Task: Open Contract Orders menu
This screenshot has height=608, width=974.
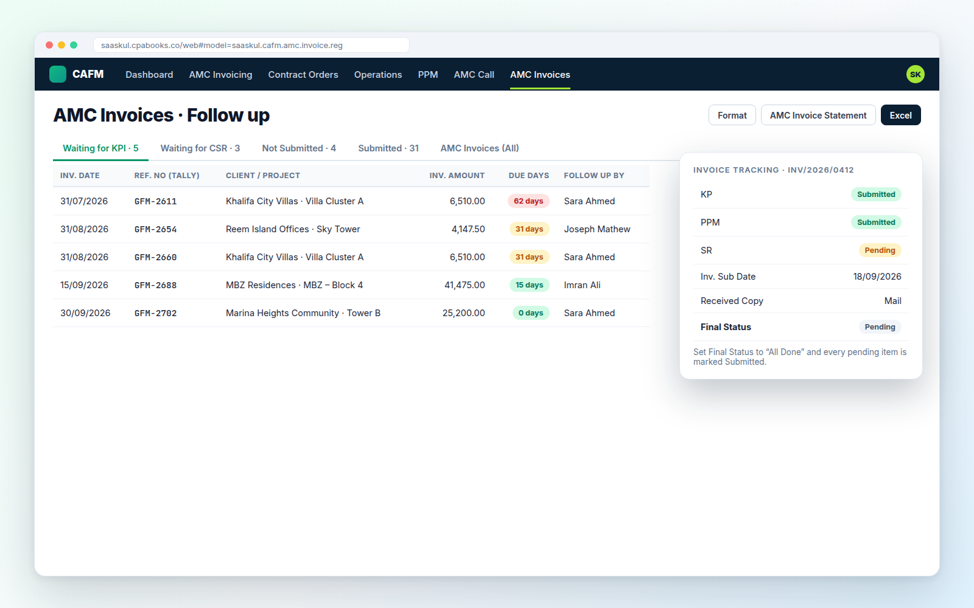Action: [303, 75]
